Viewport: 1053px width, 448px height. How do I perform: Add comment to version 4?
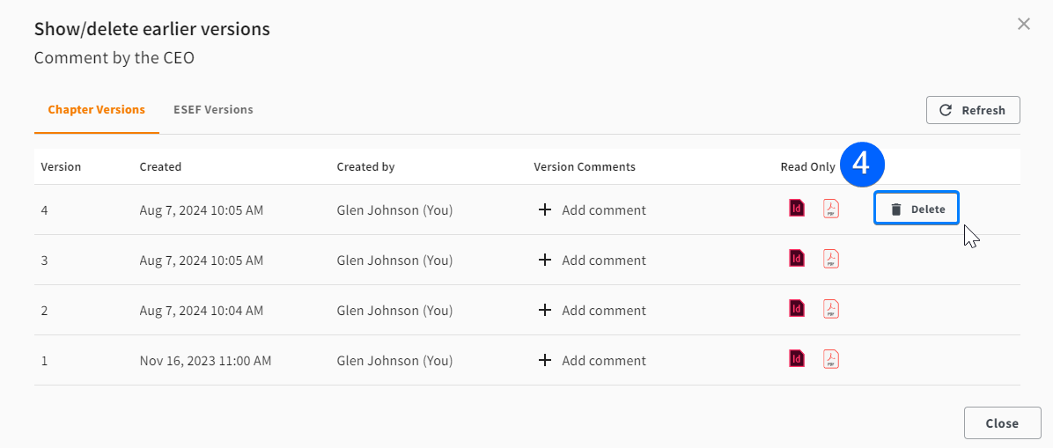coord(593,210)
